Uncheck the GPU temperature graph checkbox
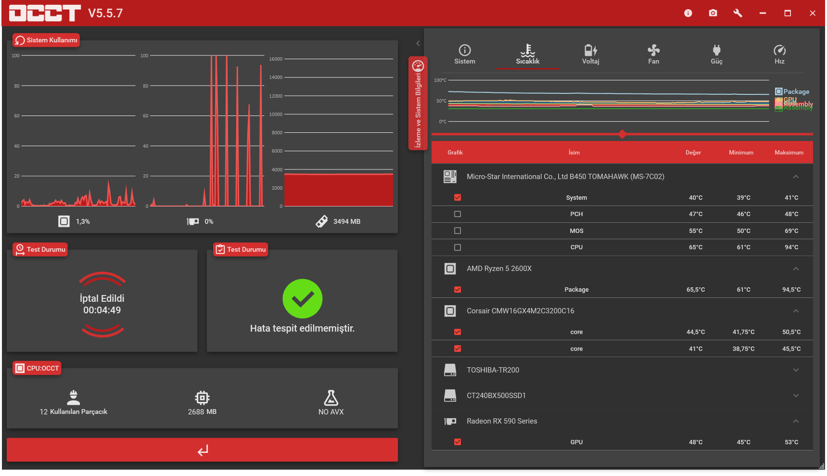Viewport: 827px width, 476px height. (x=458, y=442)
